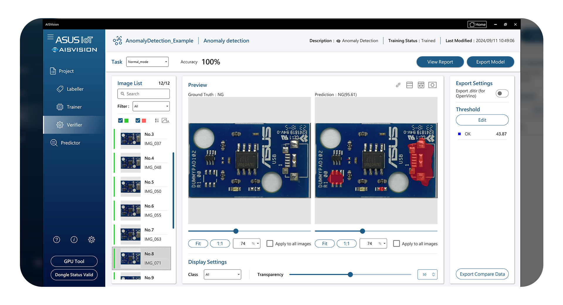The image size is (563, 305).
Task: Click the sync compare view icon in Preview
Action: (x=421, y=85)
